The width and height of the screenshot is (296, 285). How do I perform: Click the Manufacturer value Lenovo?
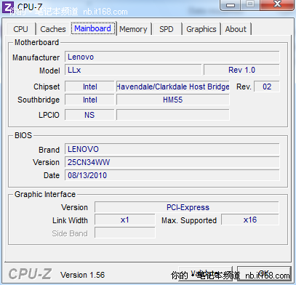(172, 57)
